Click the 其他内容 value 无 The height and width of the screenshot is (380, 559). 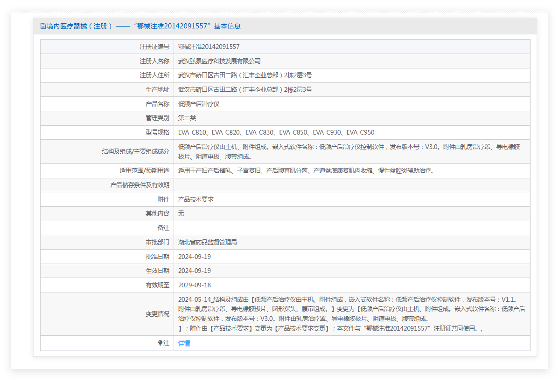(x=181, y=213)
